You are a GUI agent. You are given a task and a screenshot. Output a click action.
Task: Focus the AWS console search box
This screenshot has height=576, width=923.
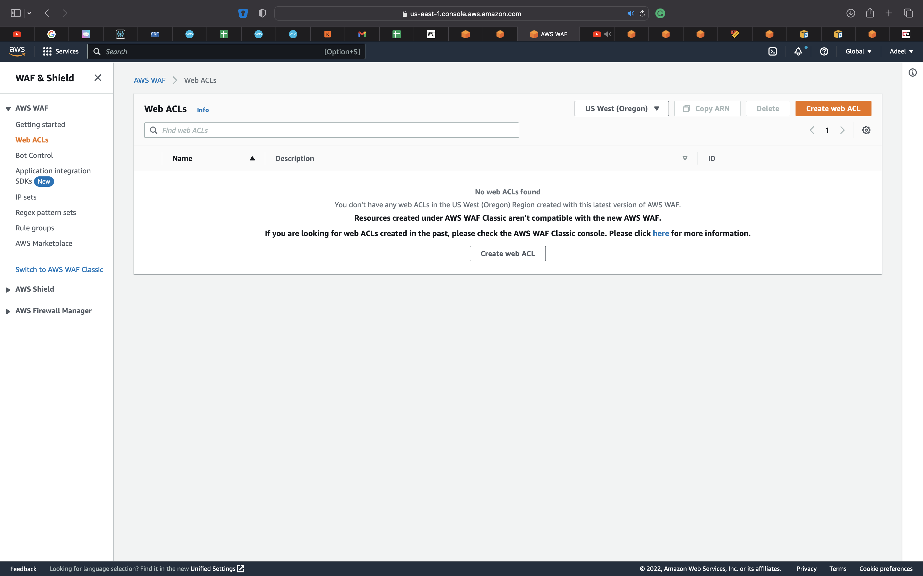coord(226,51)
